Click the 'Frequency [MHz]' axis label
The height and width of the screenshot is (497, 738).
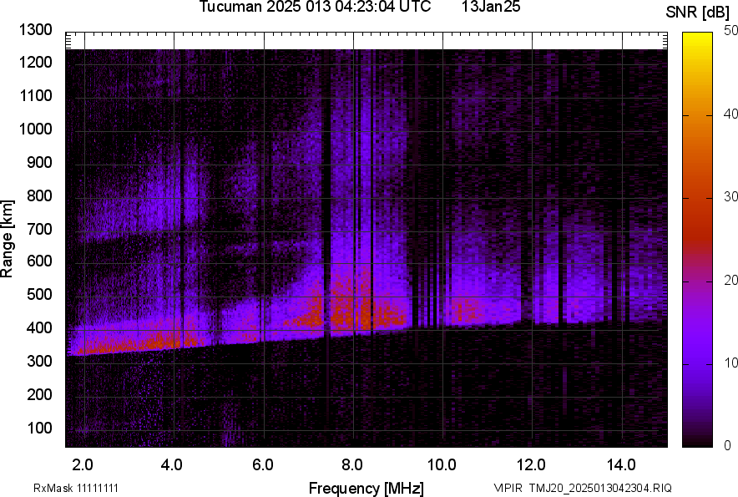366,489
